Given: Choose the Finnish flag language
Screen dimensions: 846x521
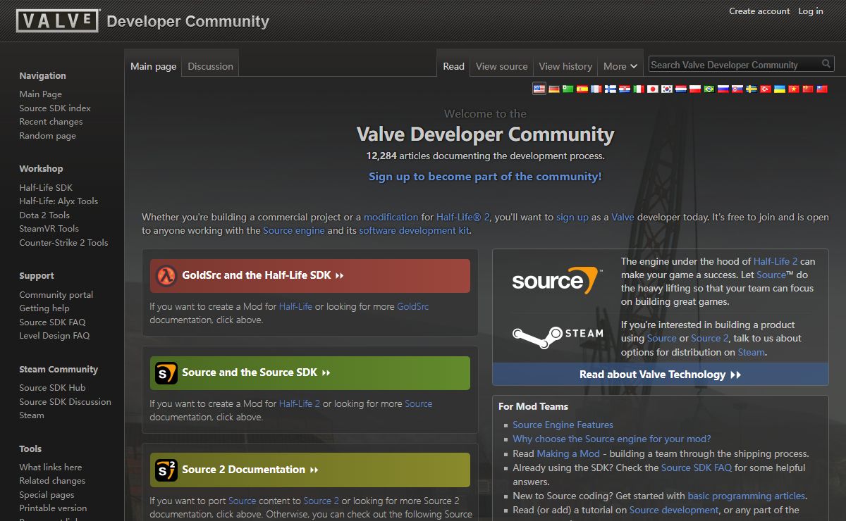Looking at the screenshot, I should click(611, 89).
